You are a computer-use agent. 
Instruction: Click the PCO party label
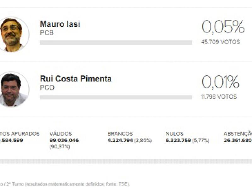point(47,88)
